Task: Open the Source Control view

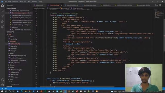Action: point(3,16)
